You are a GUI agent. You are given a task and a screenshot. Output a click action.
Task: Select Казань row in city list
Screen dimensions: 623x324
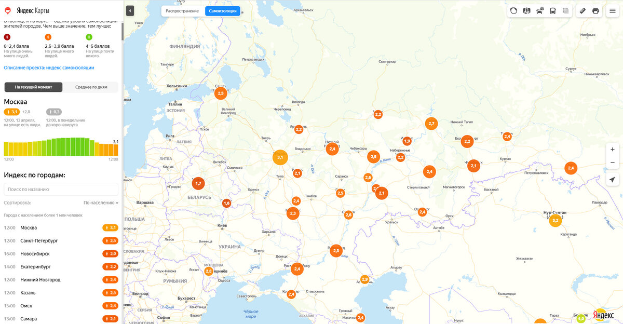pos(61,293)
